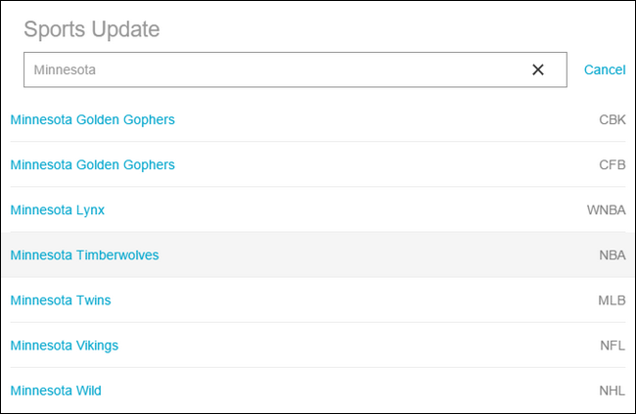Click the Sports Update heading
Image resolution: width=636 pixels, height=414 pixels.
tap(92, 28)
